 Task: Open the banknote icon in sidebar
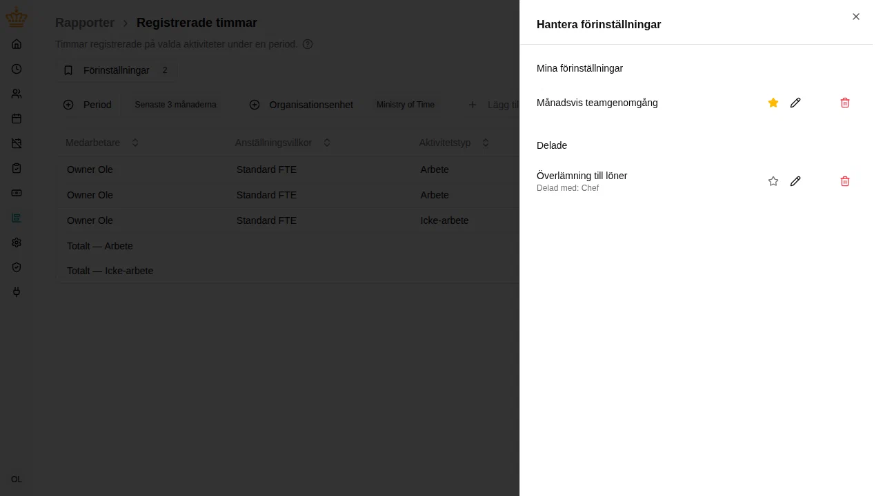pyautogui.click(x=17, y=193)
